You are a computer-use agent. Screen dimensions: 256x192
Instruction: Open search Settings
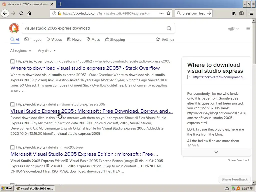165,39
